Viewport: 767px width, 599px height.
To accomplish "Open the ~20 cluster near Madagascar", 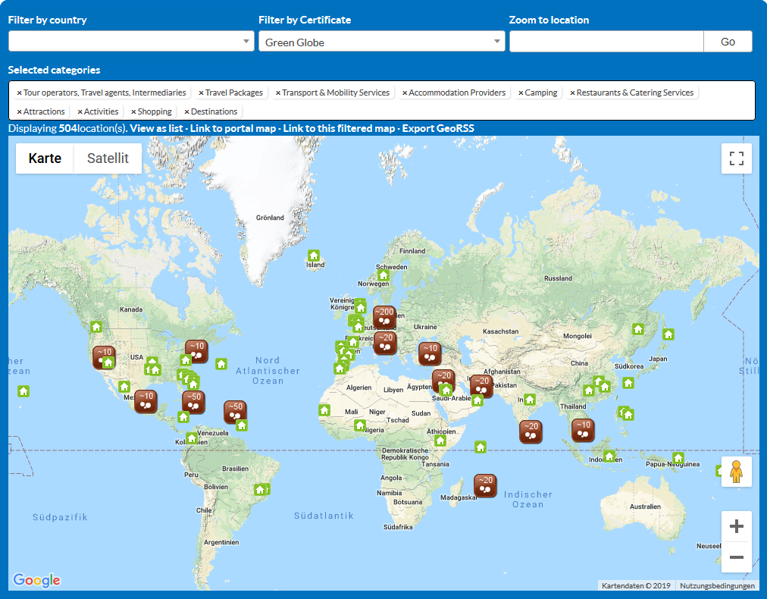I will (x=485, y=484).
